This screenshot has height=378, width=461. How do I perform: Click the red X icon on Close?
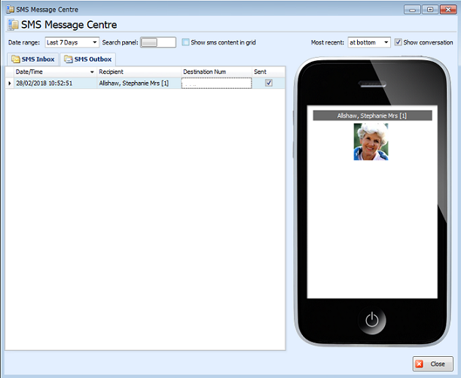click(420, 363)
